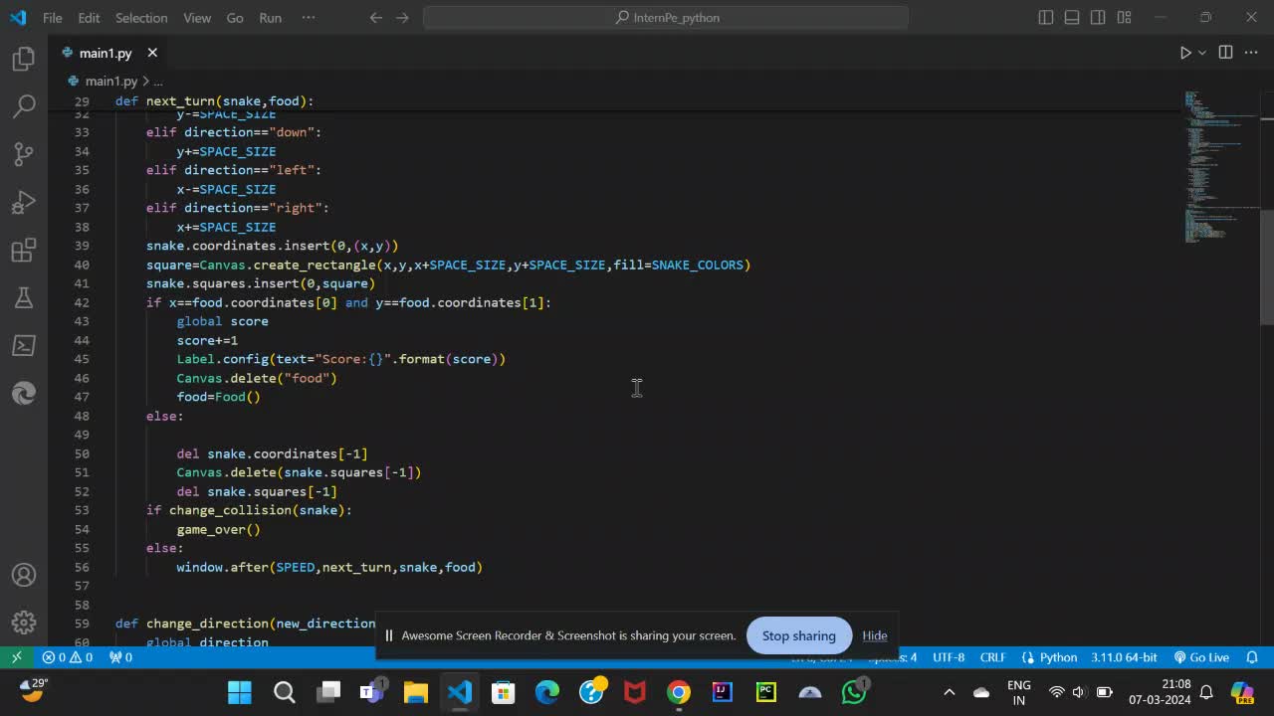Click the InternPe_python command center search box
The image size is (1274, 716).
click(666, 18)
